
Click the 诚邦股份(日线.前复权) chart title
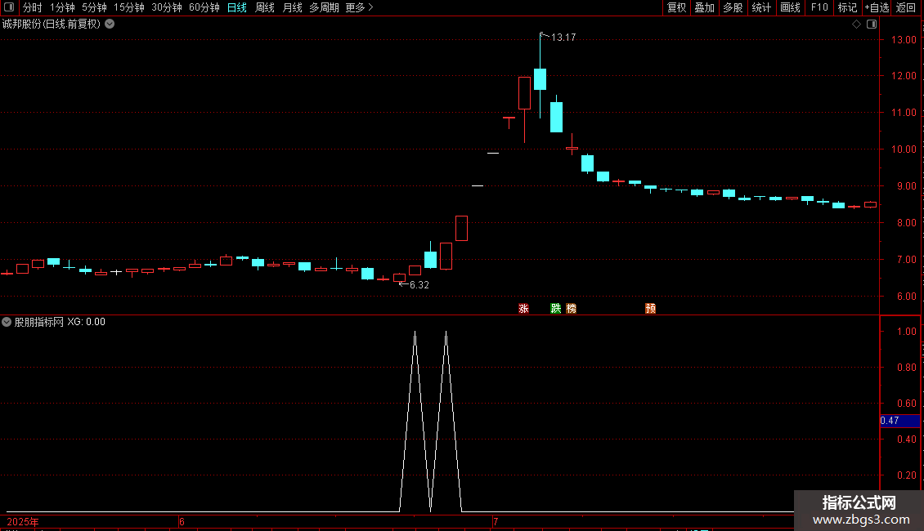(52, 25)
